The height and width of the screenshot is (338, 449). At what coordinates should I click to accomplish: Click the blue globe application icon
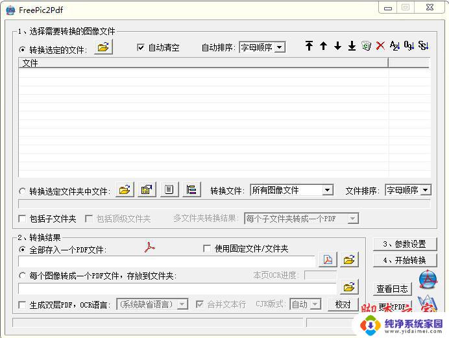coord(428,280)
